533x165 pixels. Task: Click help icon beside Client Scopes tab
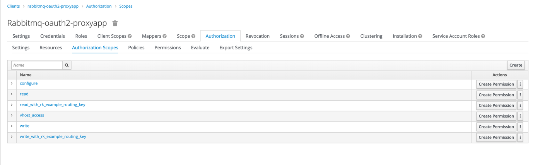click(x=130, y=36)
